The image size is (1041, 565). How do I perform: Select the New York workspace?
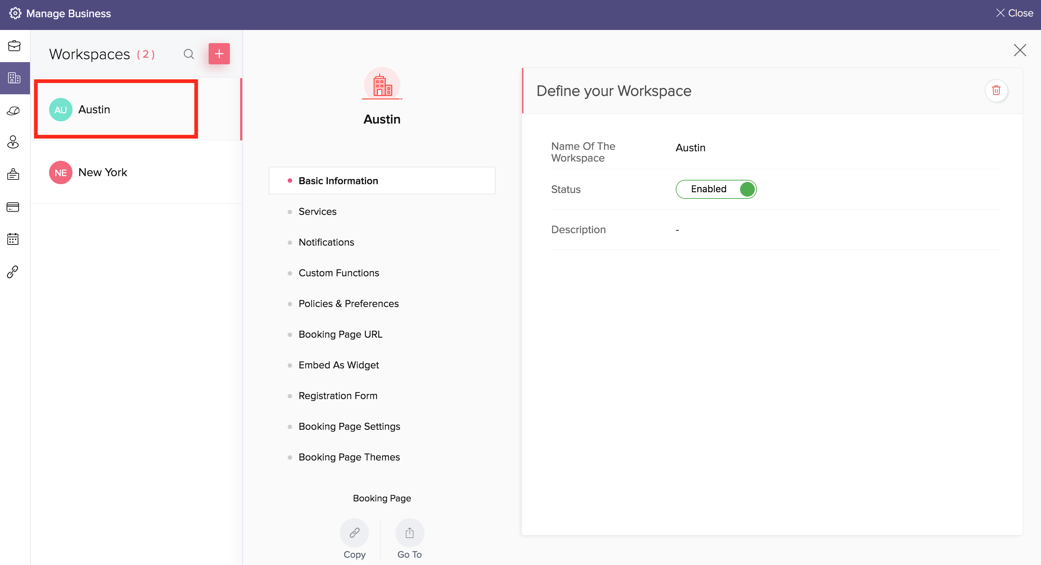coord(102,172)
